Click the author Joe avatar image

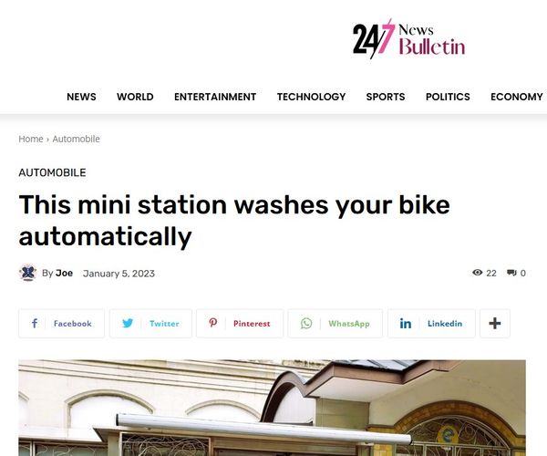[x=28, y=273]
